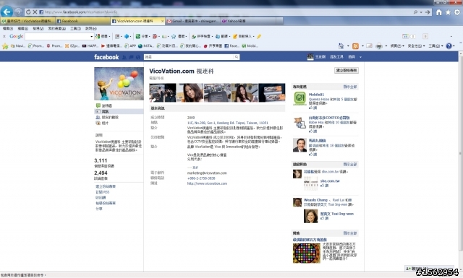The height and width of the screenshot is (278, 463).
Task: Click the Print icon in command bar
Action: 379,46
